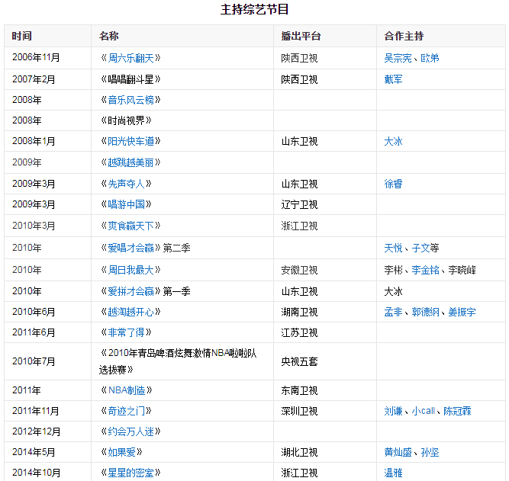509x481 pixels.
Task: Click the 吴宗宪 co-host link
Action: 398,58
